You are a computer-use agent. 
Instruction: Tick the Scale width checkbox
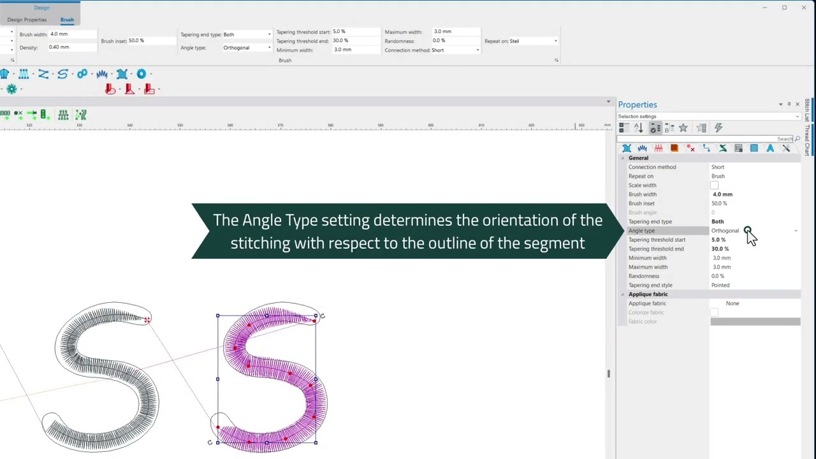[714, 186]
